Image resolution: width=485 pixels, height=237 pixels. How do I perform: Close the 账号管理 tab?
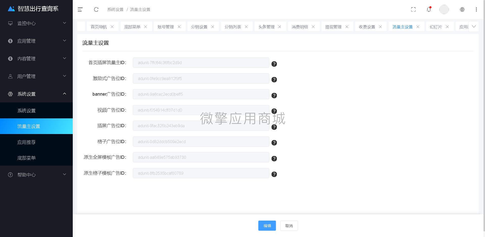pos(179,27)
